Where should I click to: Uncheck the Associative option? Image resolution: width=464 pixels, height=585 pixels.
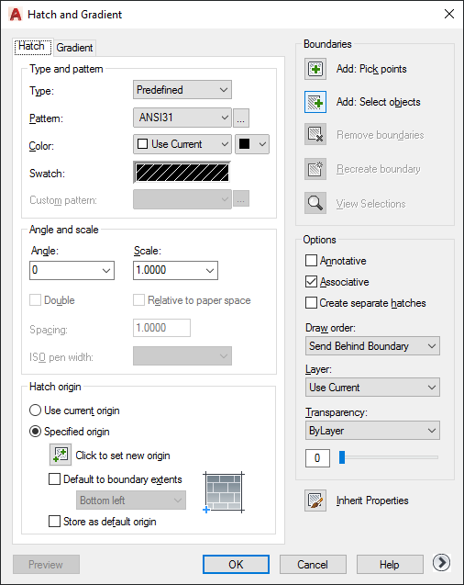311,282
